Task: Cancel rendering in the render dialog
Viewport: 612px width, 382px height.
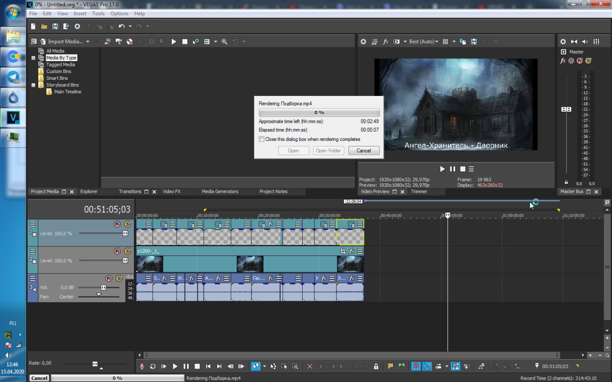Action: pyautogui.click(x=363, y=150)
